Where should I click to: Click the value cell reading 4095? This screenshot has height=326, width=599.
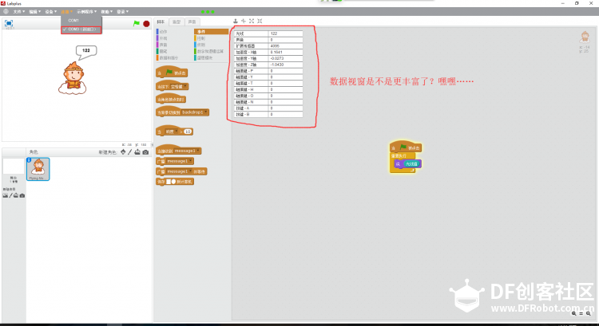pos(285,45)
